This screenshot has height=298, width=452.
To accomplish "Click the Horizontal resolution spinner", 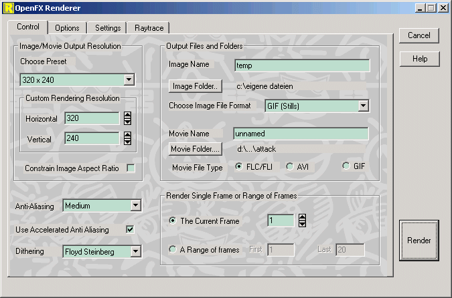I will point(127,118).
